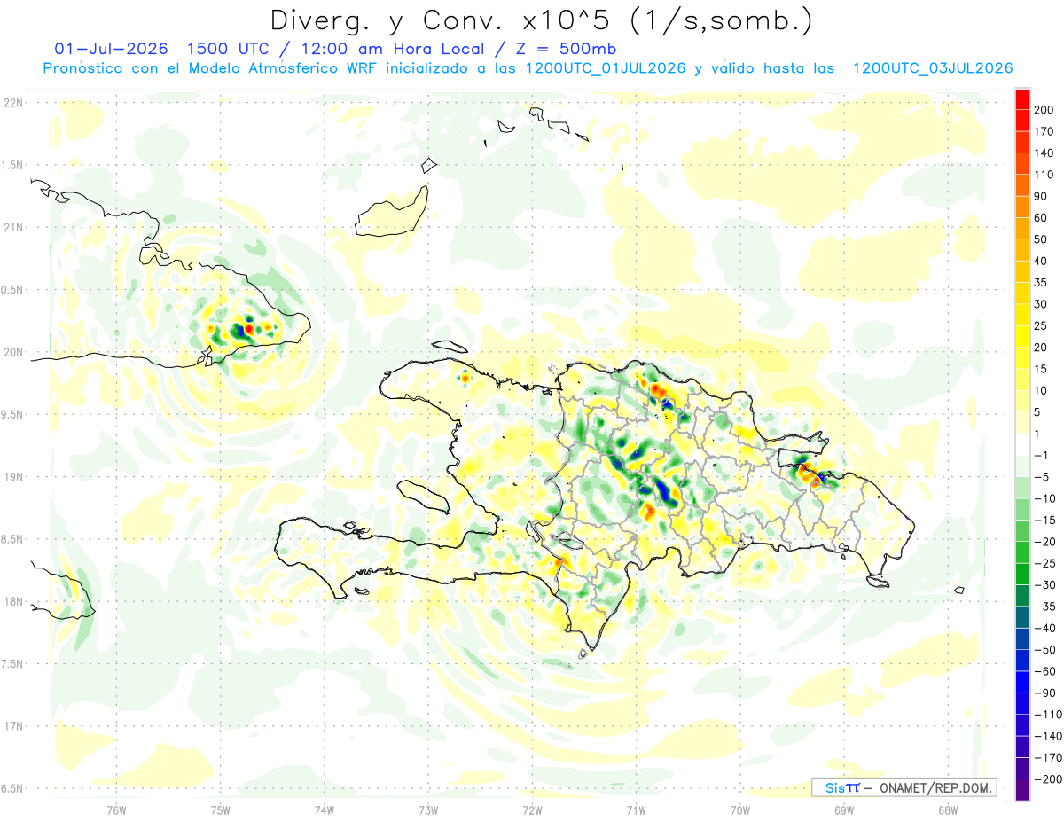Click latitude label '21N'
This screenshot has width=1064, height=822.
[12, 227]
